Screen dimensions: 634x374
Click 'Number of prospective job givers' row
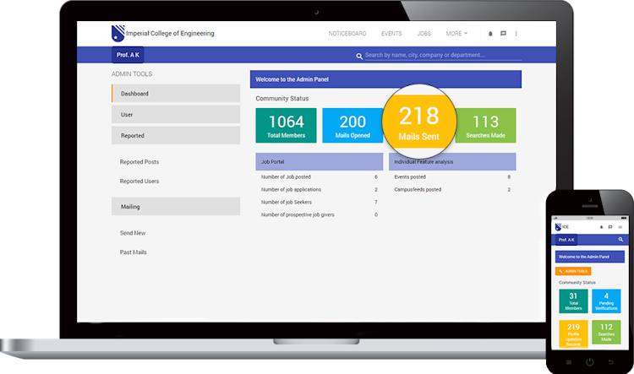(x=319, y=215)
